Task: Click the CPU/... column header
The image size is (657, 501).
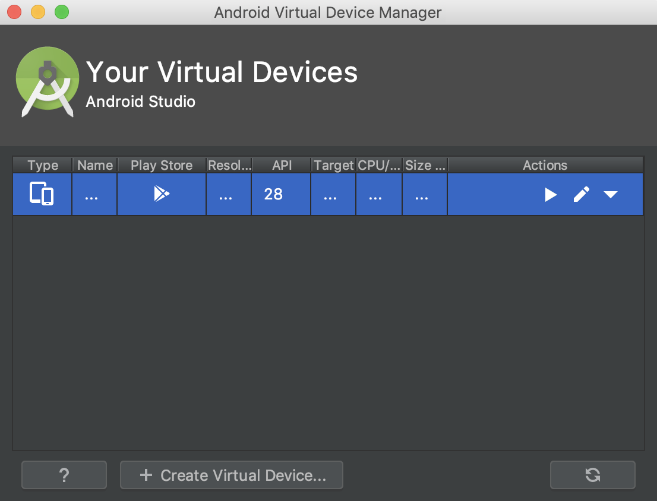Action: 379,165
